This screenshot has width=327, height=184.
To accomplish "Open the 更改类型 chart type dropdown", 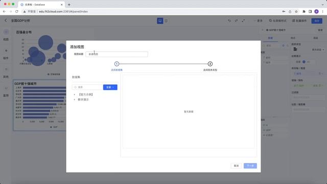I will [318, 50].
